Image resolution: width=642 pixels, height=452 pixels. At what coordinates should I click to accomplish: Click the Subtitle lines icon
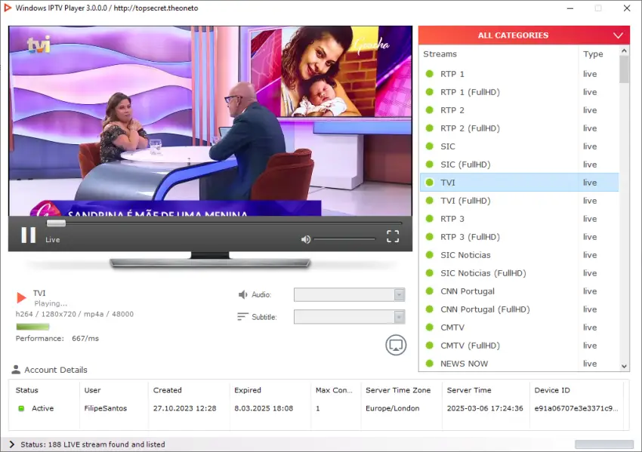242,317
